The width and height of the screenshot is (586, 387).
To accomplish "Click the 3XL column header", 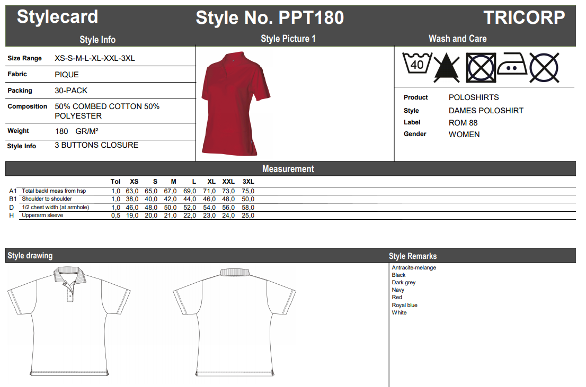I will pyautogui.click(x=248, y=182).
